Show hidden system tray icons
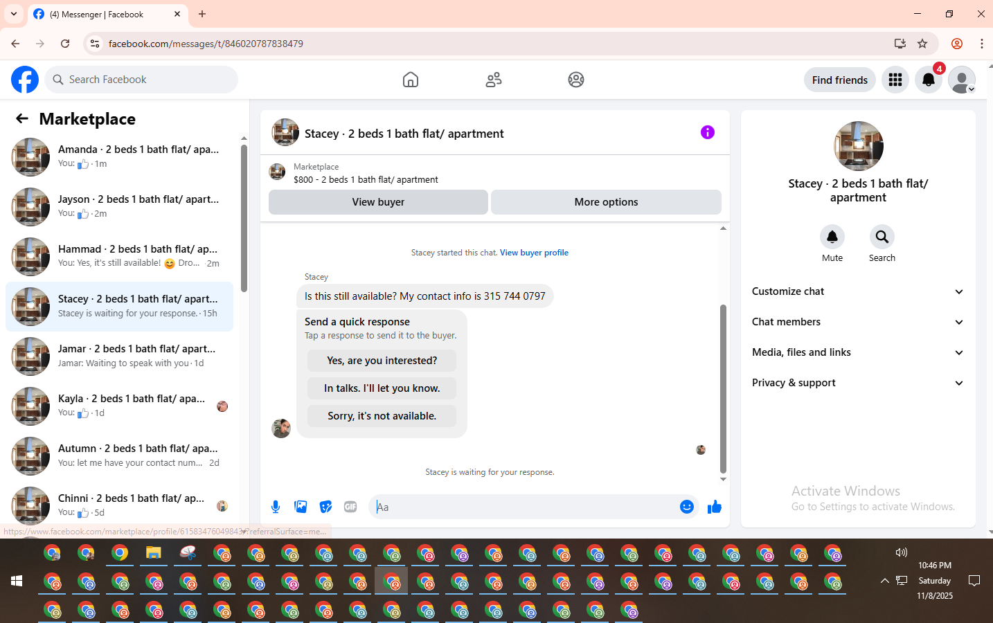 884,581
